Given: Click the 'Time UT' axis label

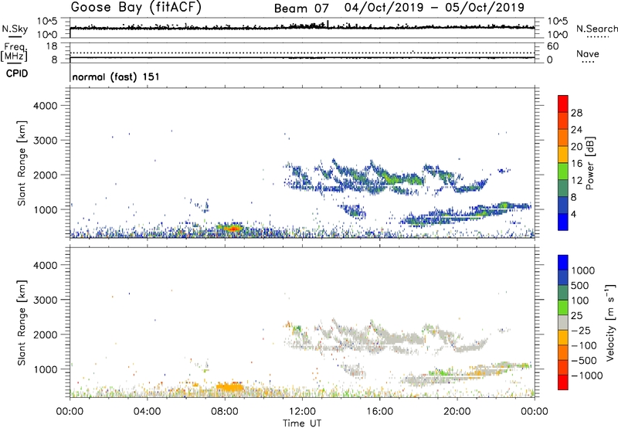Looking at the screenshot, I should click(x=302, y=423).
